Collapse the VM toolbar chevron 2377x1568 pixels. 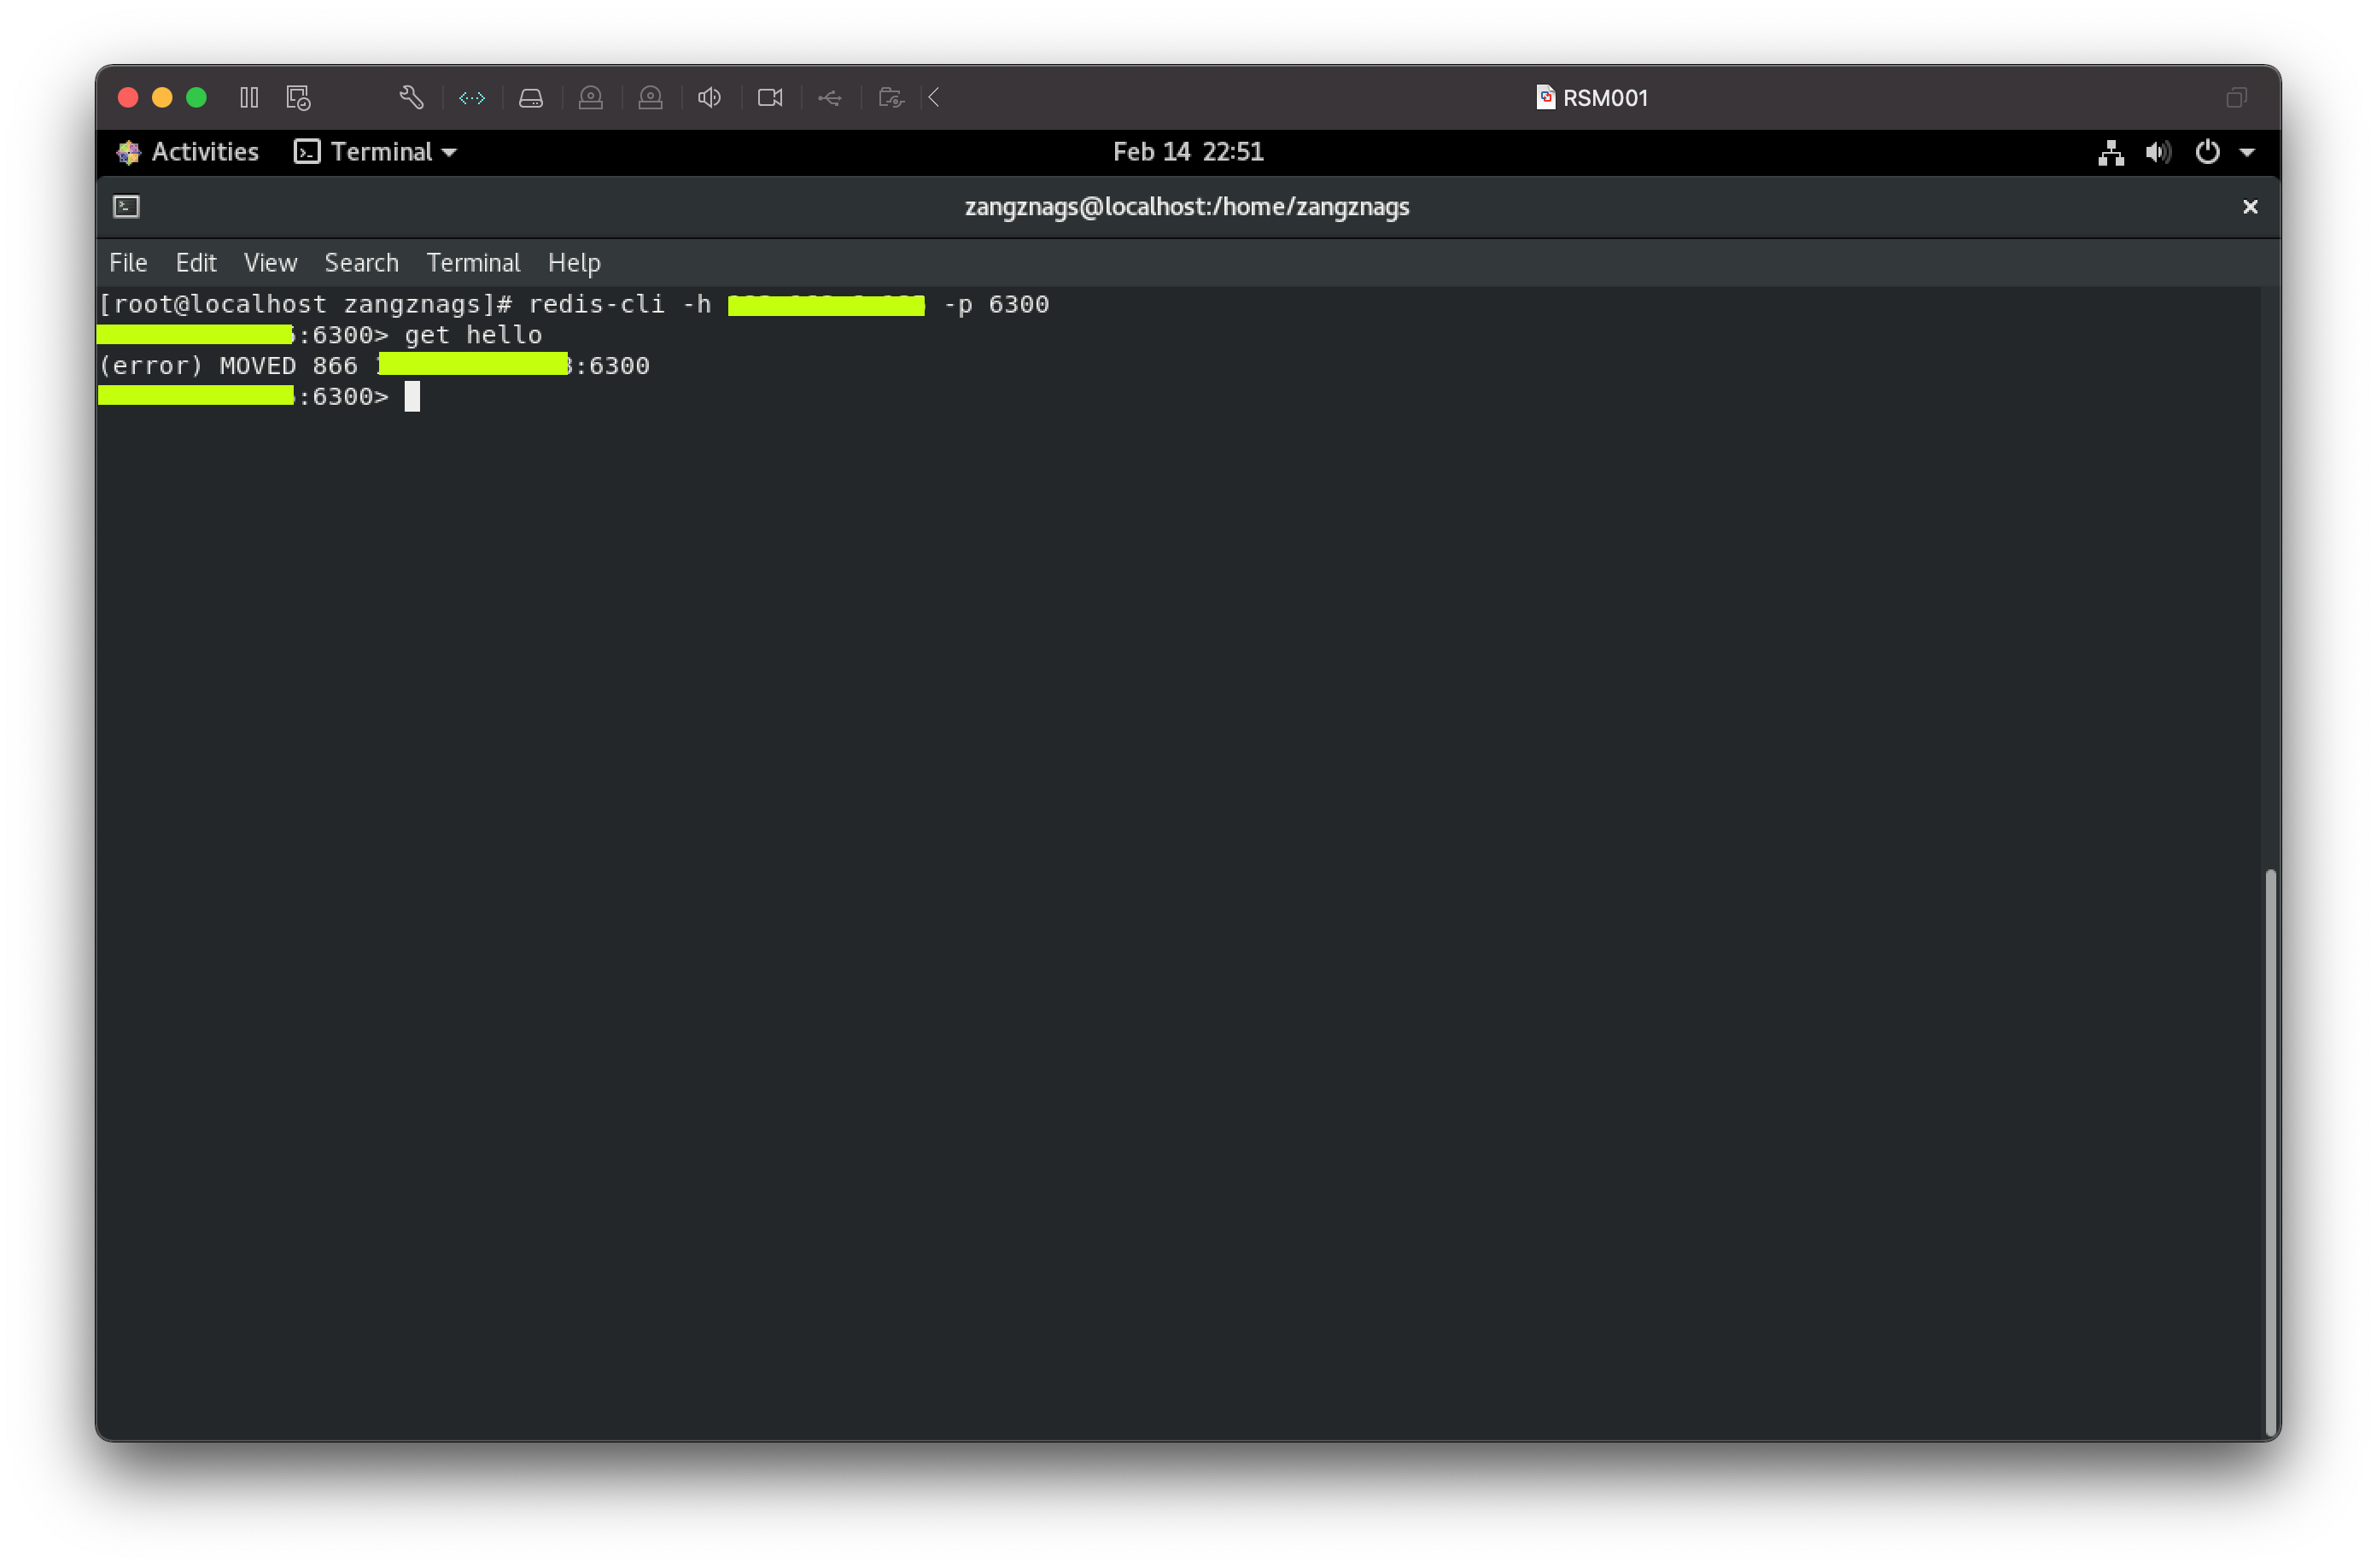pyautogui.click(x=933, y=97)
